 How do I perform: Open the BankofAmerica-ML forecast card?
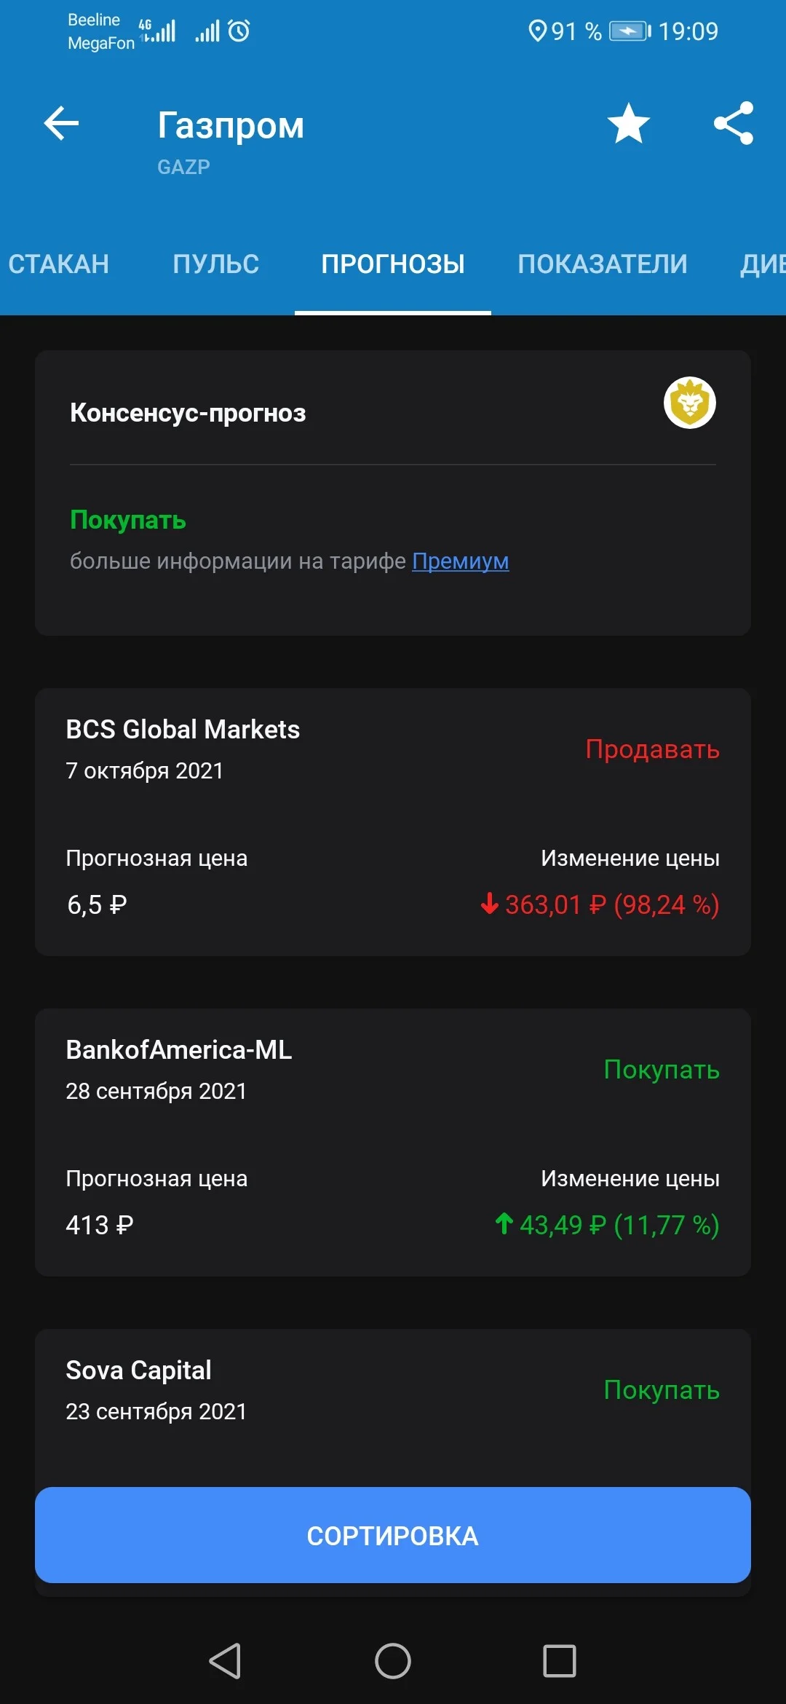pos(393,1142)
